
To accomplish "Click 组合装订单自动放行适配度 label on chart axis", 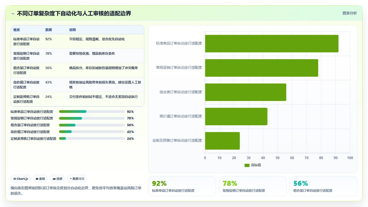I will [x=181, y=92].
